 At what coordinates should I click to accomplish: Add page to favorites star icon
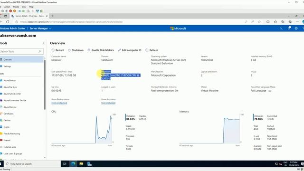pos(259,22)
